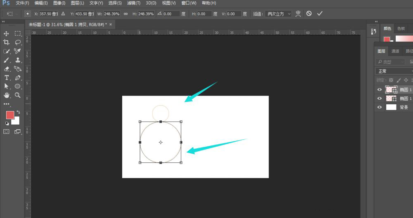This screenshot has width=413, height=218.
Task: Click the link icon between W and H
Action: tap(125, 14)
